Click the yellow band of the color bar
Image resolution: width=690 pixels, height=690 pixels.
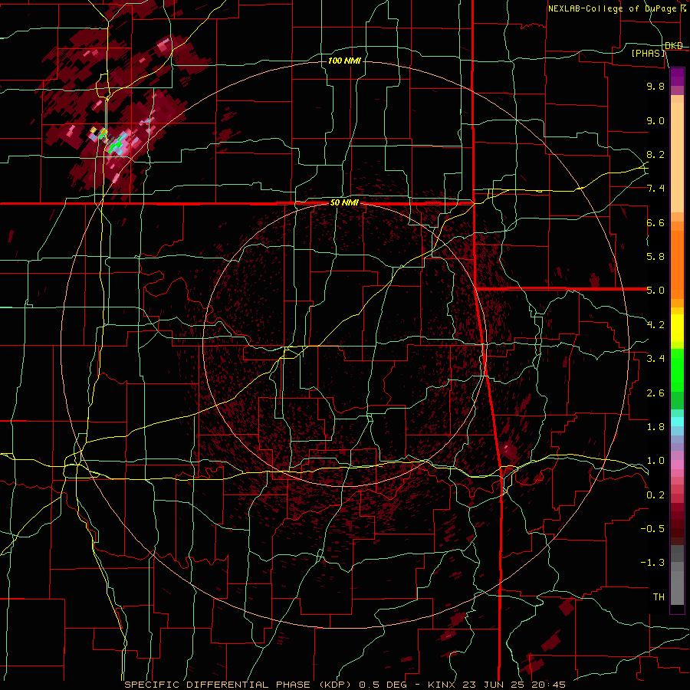click(677, 328)
